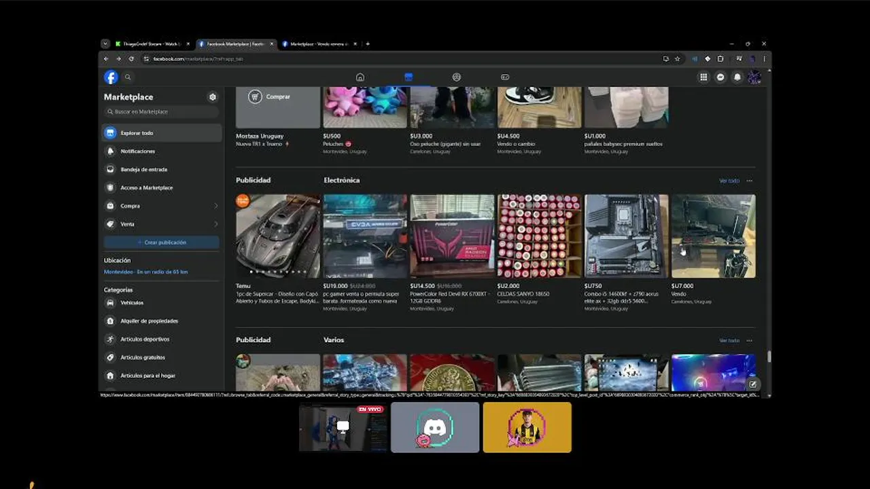This screenshot has width=870, height=489.
Task: Open Acceso a Marketplace
Action: (162, 187)
